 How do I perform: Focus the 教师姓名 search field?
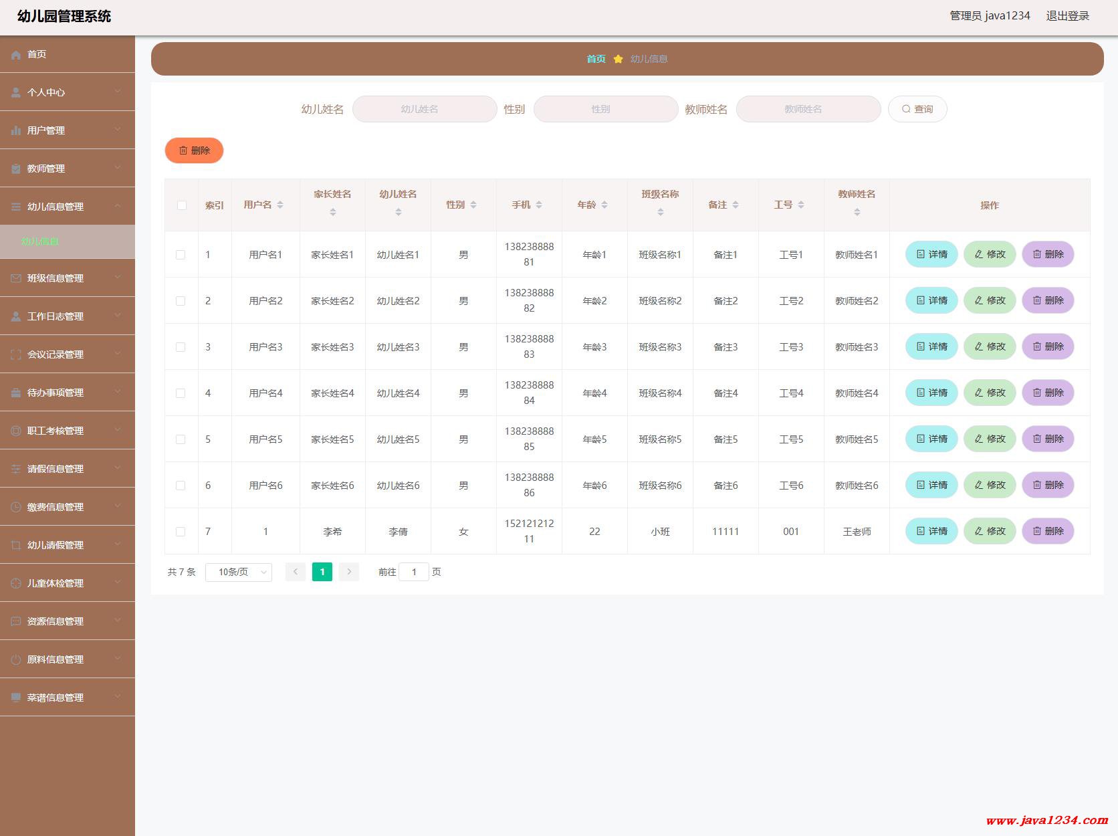point(808,109)
